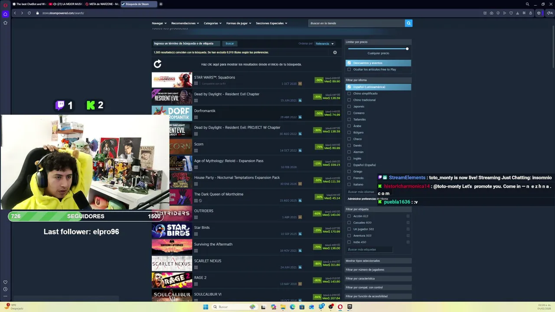
Task: Click the heart icon in the Opera sidebar
Action: click(5, 282)
